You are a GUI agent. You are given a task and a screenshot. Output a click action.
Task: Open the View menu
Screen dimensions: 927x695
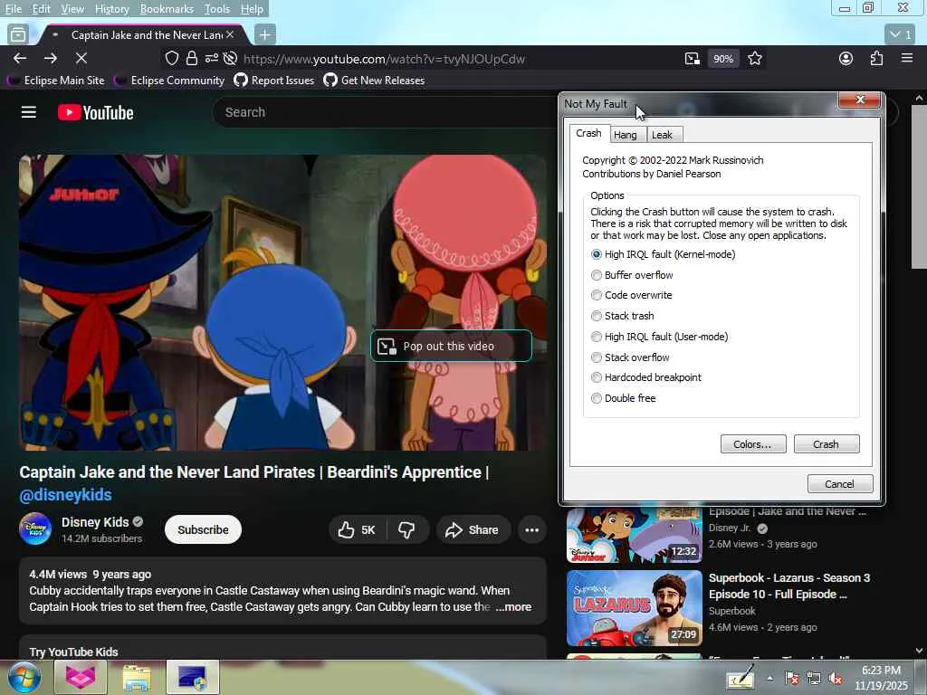(72, 9)
